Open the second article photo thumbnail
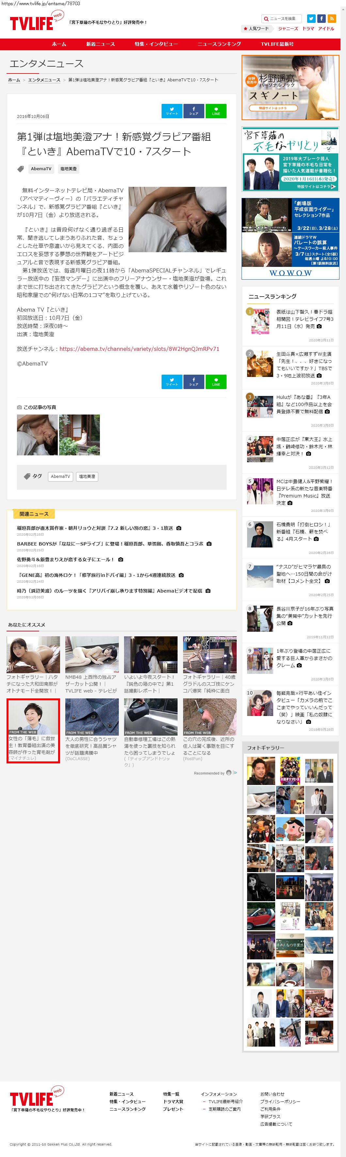The image size is (346, 1157). click(79, 435)
